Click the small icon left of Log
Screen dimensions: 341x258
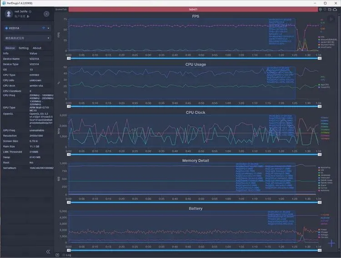pos(57,255)
